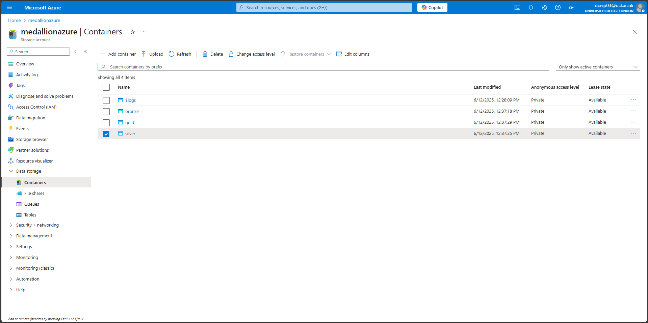The height and width of the screenshot is (323, 648).
Task: Open the row menu for $logs container
Action: coord(633,100)
